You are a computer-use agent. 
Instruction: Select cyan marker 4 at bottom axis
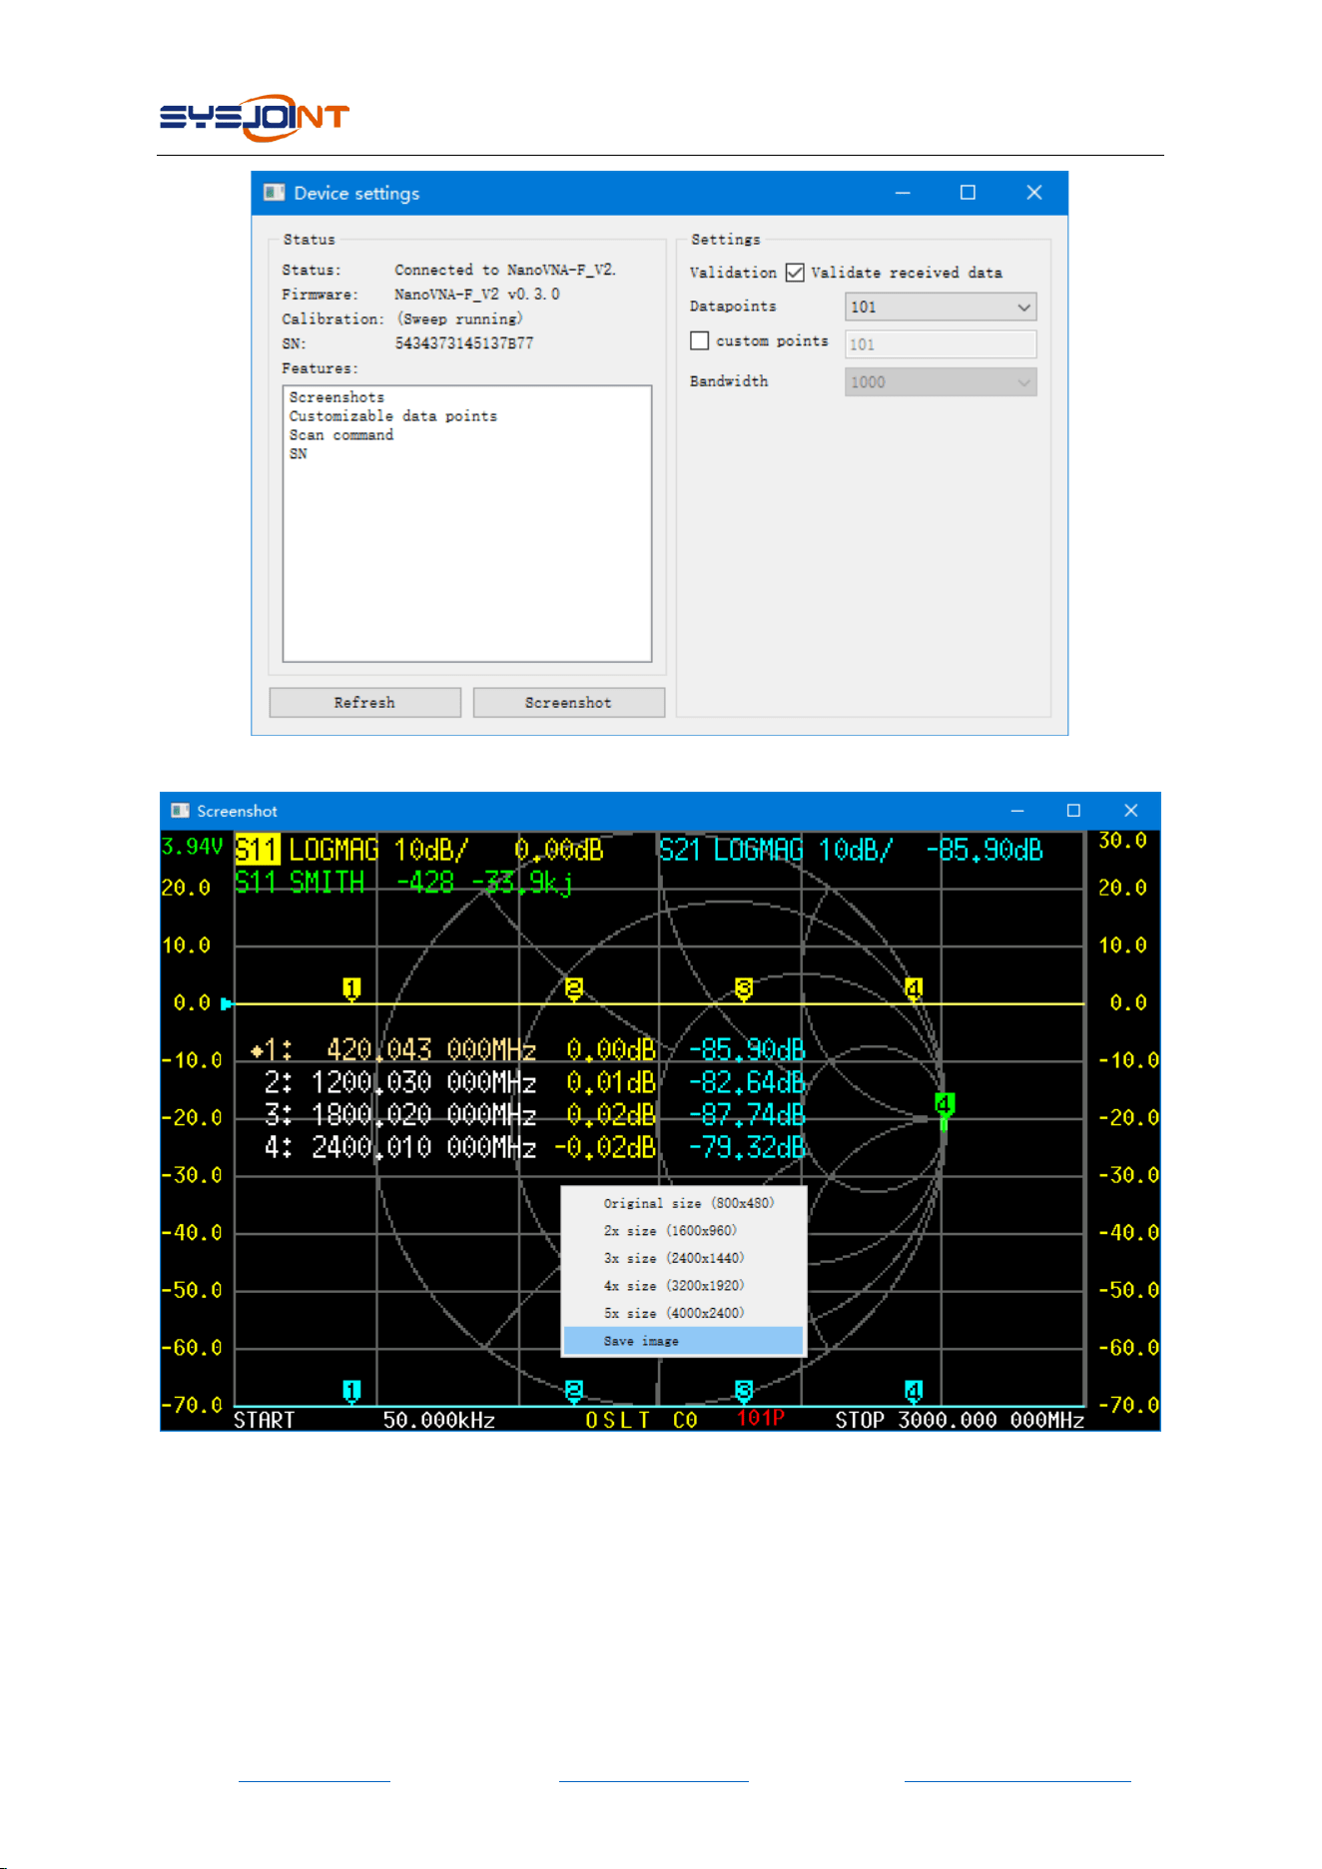[x=913, y=1392]
